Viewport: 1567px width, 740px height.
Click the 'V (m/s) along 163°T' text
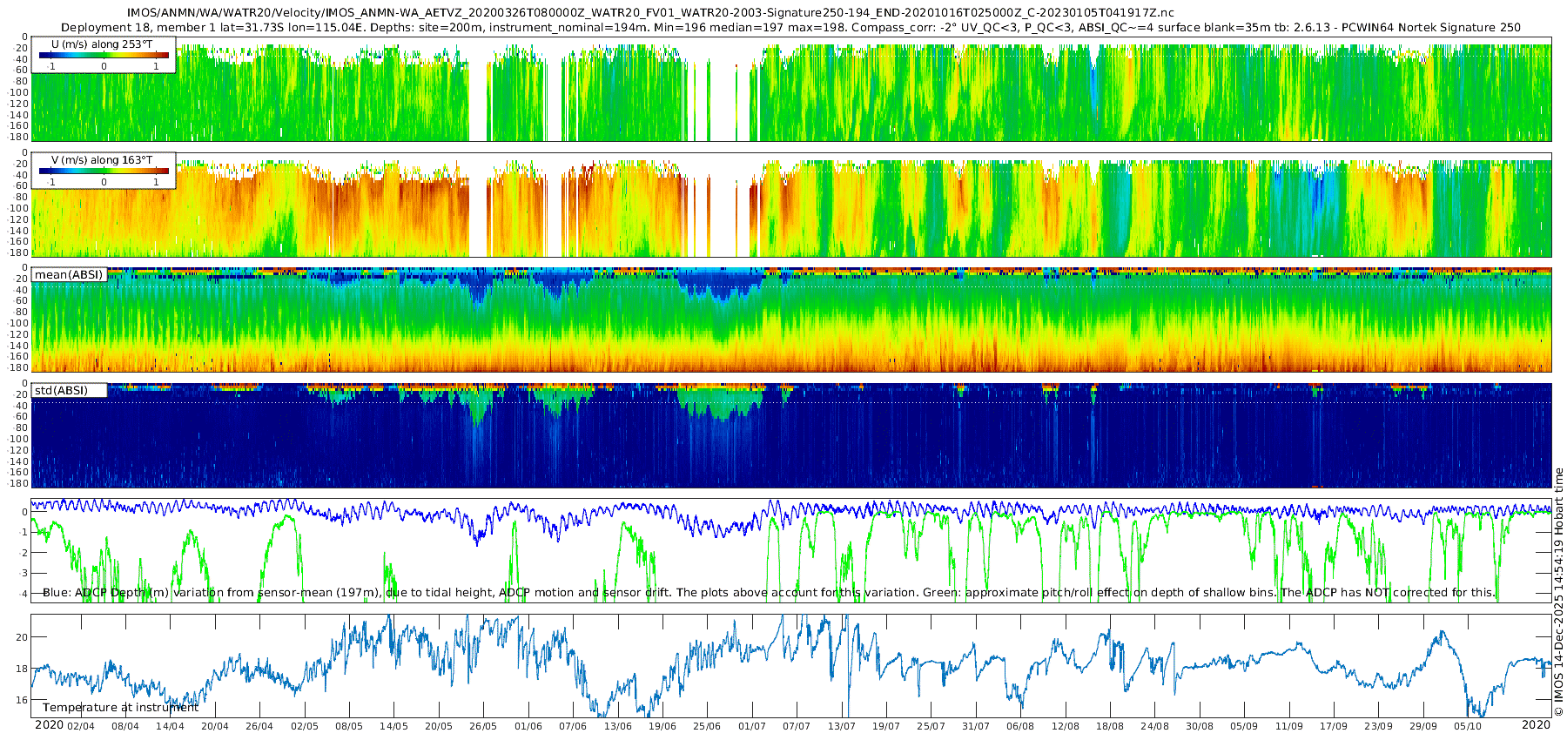pos(102,160)
